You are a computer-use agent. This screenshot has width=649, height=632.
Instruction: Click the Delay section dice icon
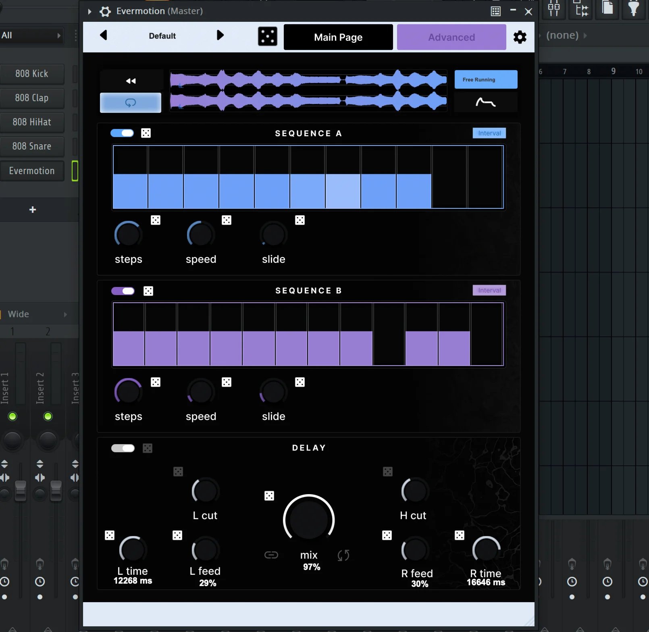pos(148,448)
